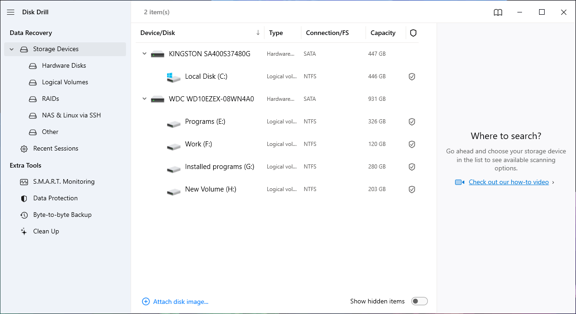Screen dimensions: 576x314
Task: Open the Hardware Disks section
Action: (64, 65)
